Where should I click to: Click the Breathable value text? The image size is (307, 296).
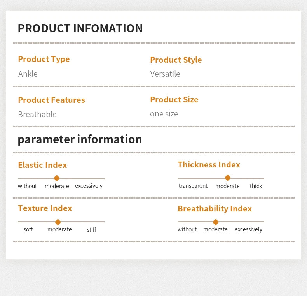[x=37, y=114]
